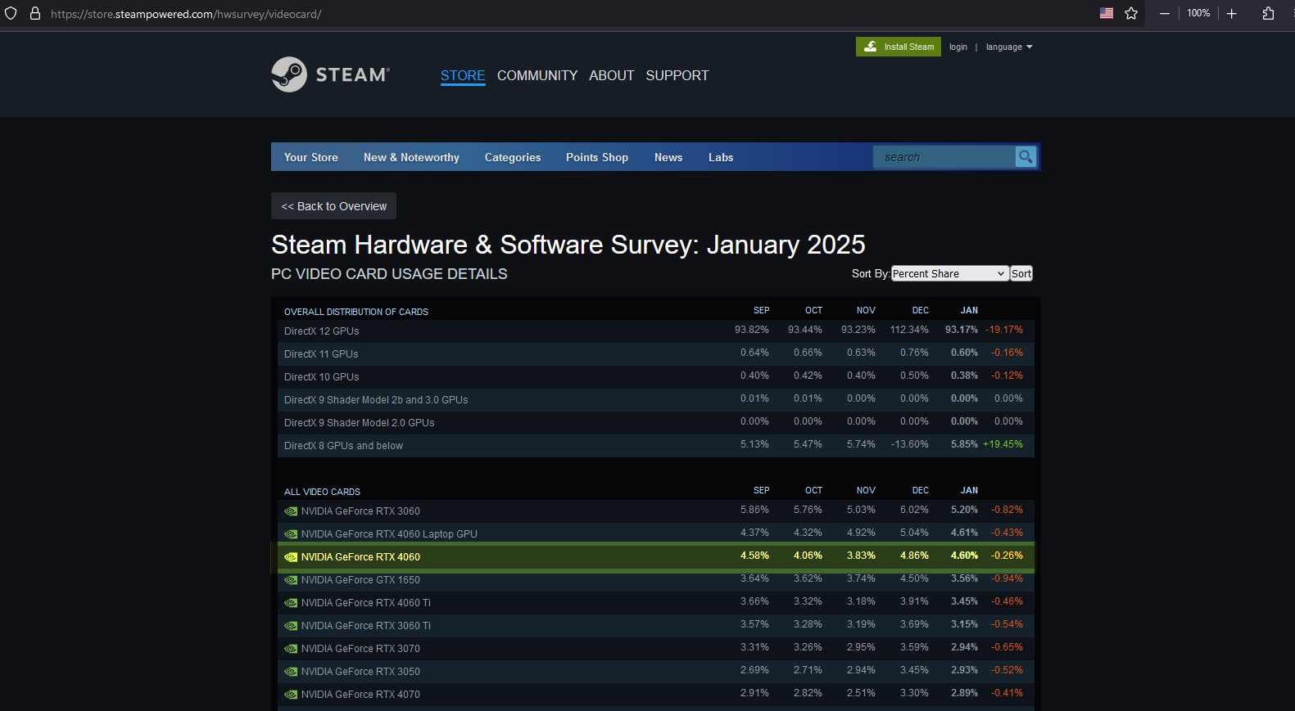
Task: Click the NVIDIA GeForce RTX 3060 Ti name
Action: [366, 626]
